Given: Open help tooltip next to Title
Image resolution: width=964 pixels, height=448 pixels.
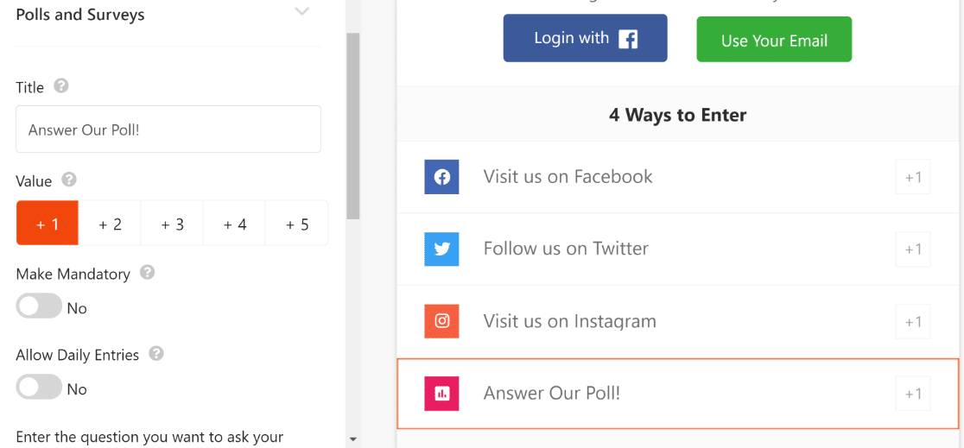Looking at the screenshot, I should pos(60,86).
